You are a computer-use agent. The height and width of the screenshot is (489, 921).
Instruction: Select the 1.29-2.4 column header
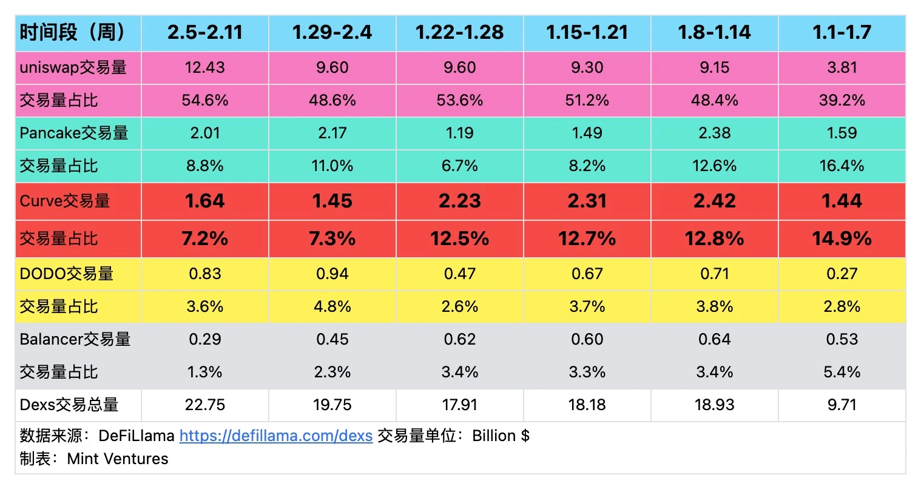coord(332,32)
